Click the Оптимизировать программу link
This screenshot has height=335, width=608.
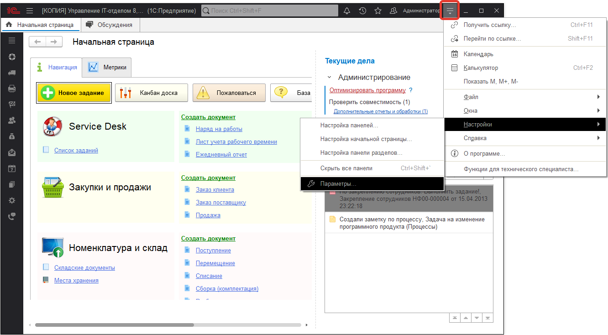click(x=367, y=90)
